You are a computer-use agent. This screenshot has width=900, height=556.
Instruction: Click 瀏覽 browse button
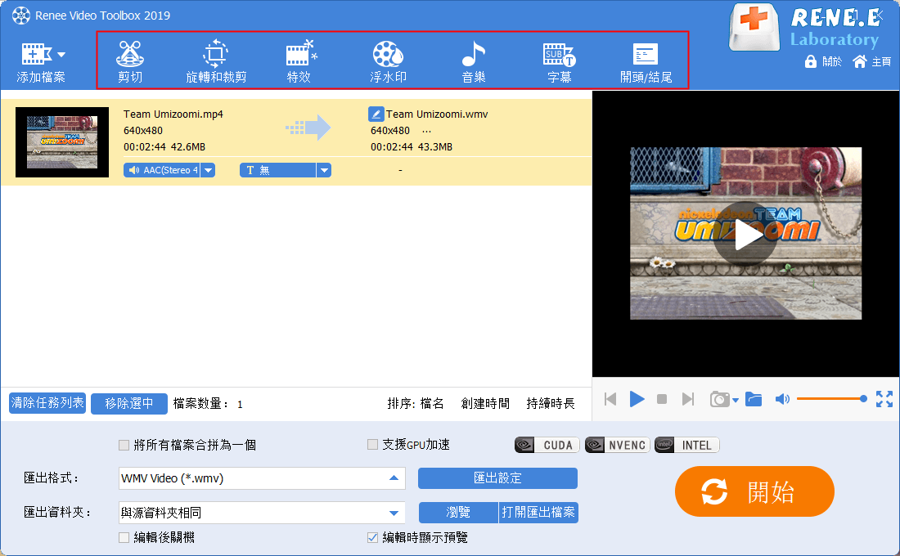coord(458,513)
